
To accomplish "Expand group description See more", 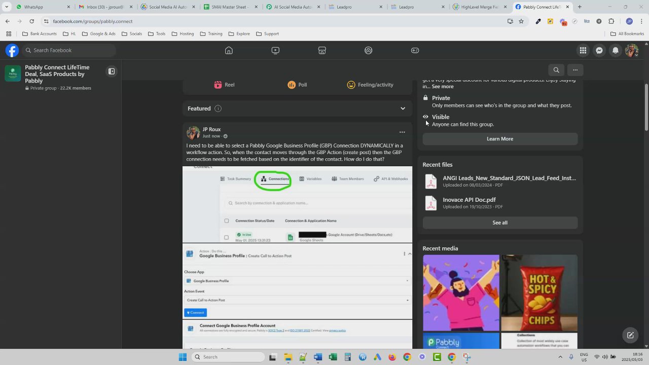I will pyautogui.click(x=443, y=87).
